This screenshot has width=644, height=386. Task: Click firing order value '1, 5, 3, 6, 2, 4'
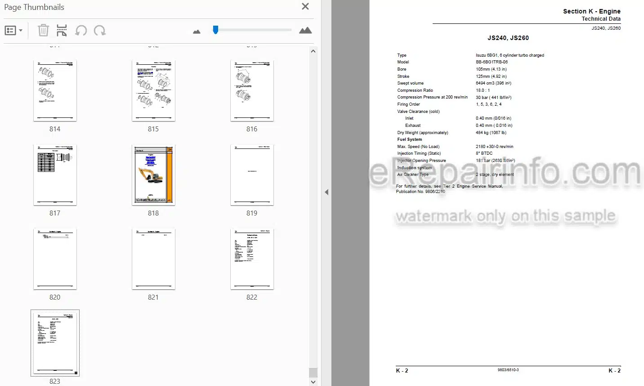tap(488, 104)
